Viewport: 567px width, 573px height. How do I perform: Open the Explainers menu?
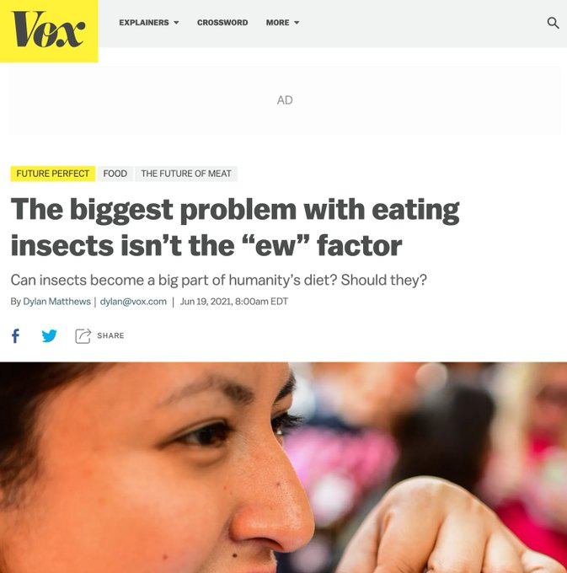pos(144,23)
